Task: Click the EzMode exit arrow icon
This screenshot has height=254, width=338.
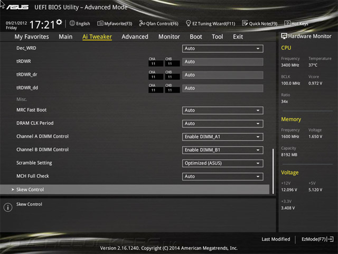Action: (x=330, y=239)
